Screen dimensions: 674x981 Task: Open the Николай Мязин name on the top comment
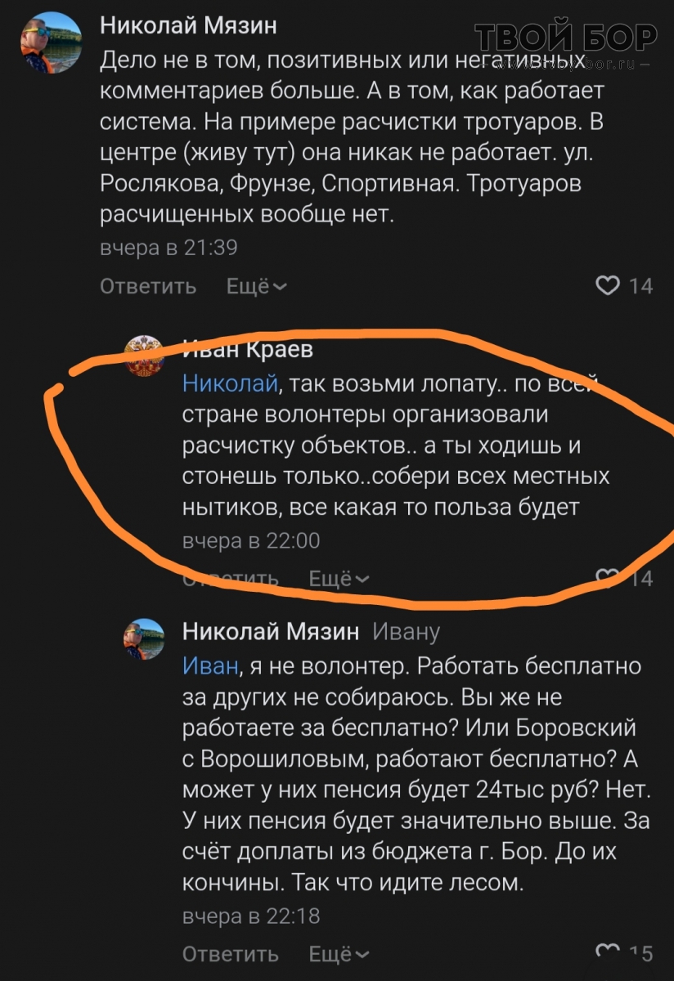188,25
